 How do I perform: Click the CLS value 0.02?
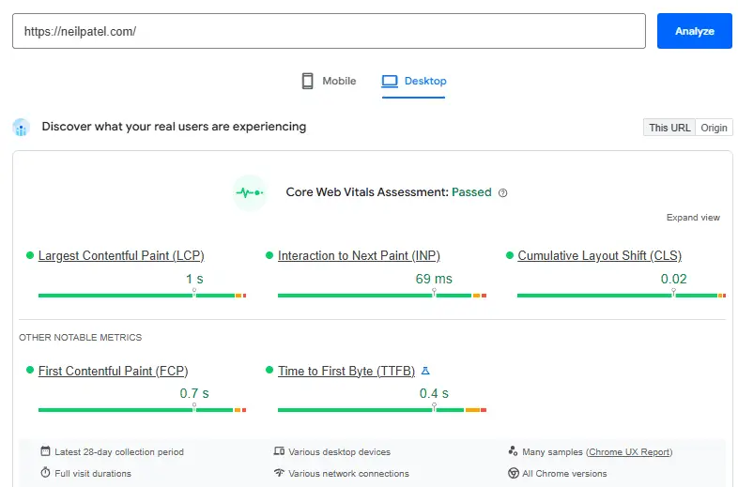pyautogui.click(x=673, y=279)
